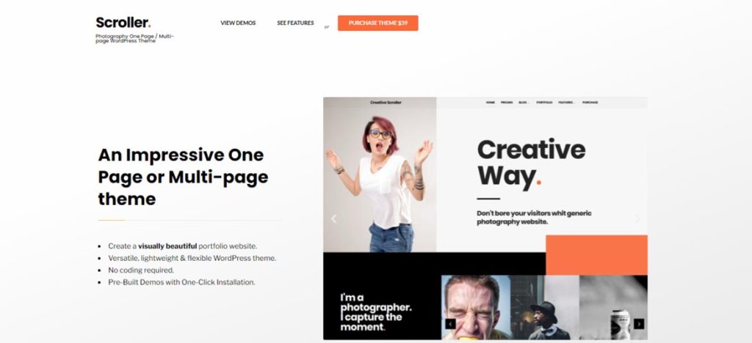Click Purchase in the demo preview navigation
The width and height of the screenshot is (752, 343).
click(x=590, y=103)
